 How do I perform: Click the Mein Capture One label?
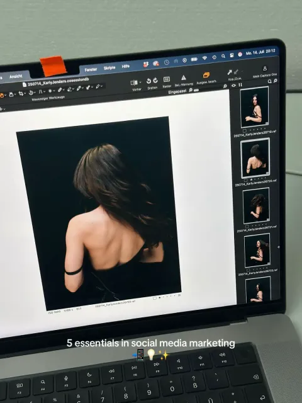265,76
